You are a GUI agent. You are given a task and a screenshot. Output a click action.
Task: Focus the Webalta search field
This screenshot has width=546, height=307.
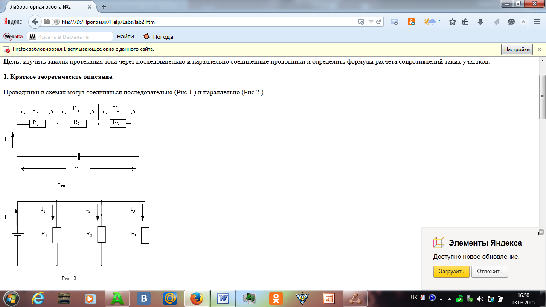[x=70, y=36]
